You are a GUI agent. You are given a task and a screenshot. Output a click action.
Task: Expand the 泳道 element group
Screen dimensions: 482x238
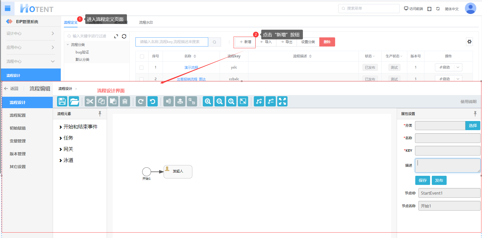pos(66,160)
